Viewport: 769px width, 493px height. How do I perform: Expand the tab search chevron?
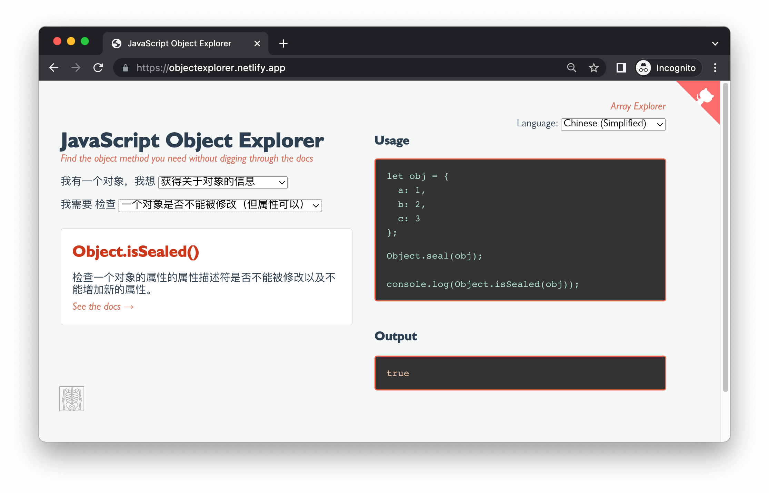715,43
